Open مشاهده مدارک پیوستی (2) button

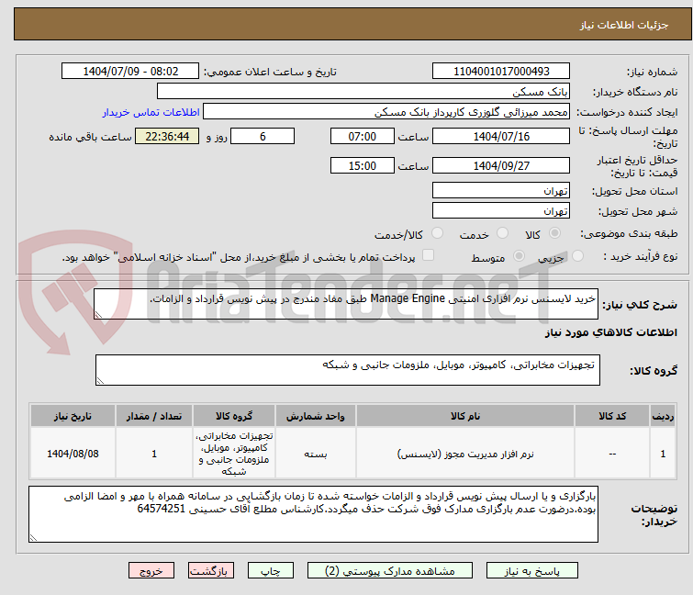[x=390, y=571]
